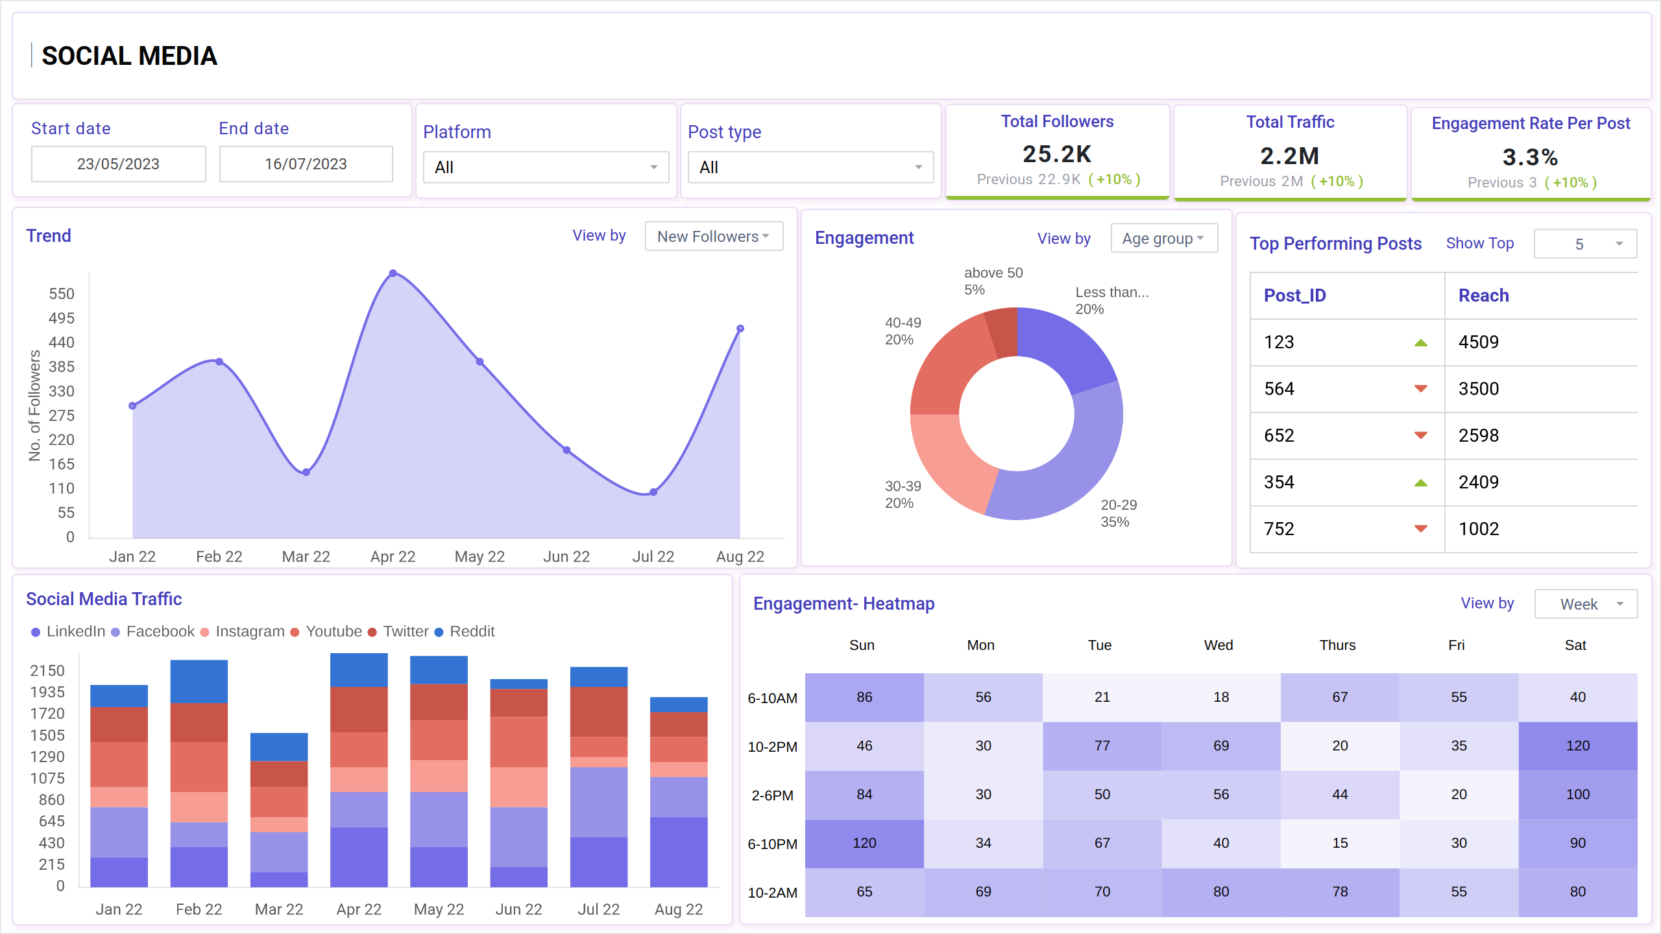Click the Thurs heatmap column label
Image resolution: width=1661 pixels, height=934 pixels.
point(1337,645)
